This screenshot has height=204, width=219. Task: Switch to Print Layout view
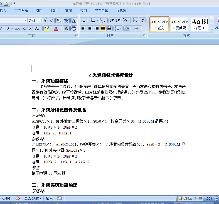click(x=180, y=198)
